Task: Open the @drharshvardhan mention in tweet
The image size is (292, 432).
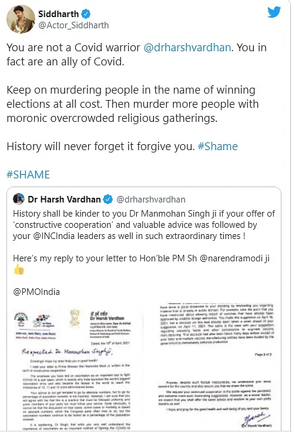Action: (x=187, y=48)
